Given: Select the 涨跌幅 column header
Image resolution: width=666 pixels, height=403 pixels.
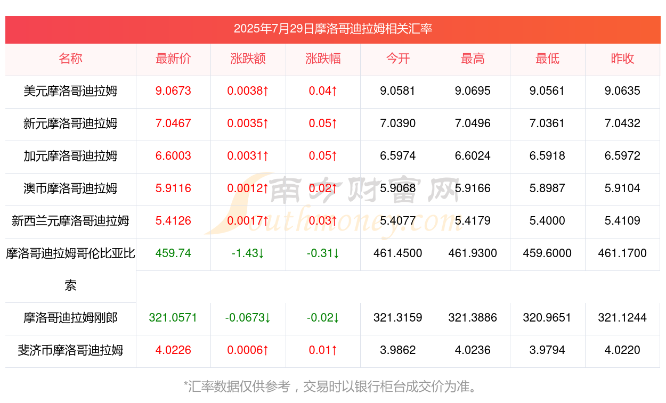Looking at the screenshot, I should pyautogui.click(x=323, y=59).
